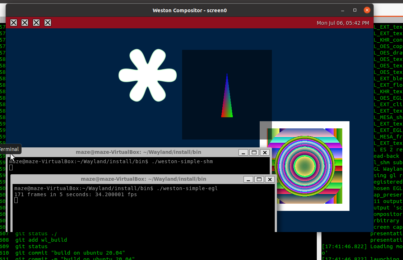Launch the third Weston panel launcher
The image size is (403, 260).
pyautogui.click(x=36, y=22)
